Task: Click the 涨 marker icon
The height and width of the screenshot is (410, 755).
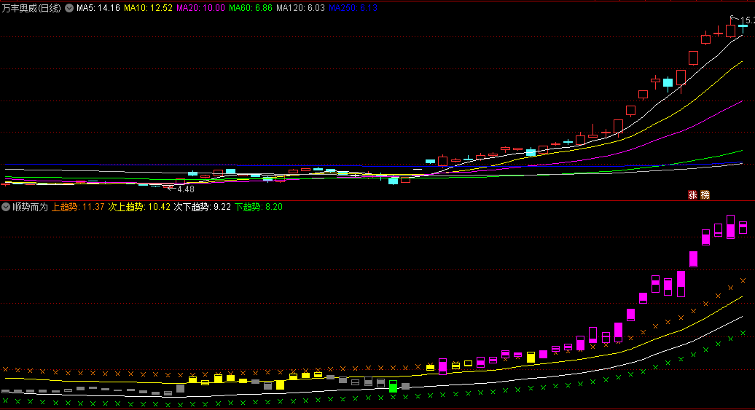Action: click(692, 195)
